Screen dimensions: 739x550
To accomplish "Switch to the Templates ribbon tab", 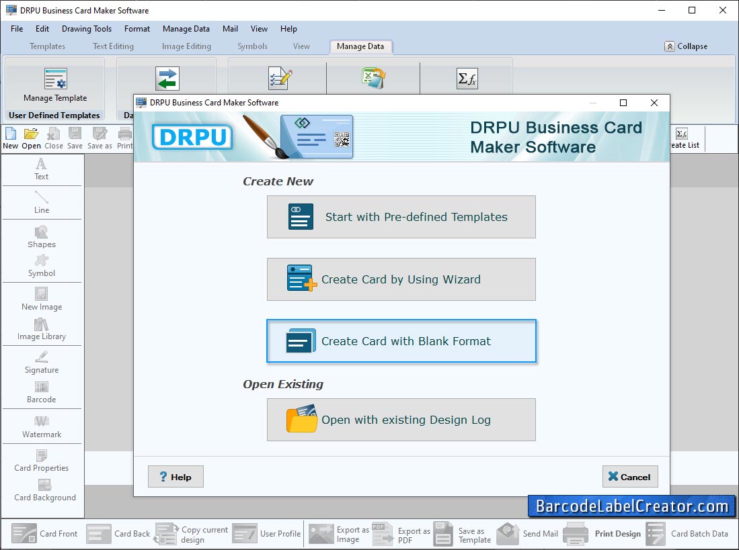I will click(x=47, y=46).
